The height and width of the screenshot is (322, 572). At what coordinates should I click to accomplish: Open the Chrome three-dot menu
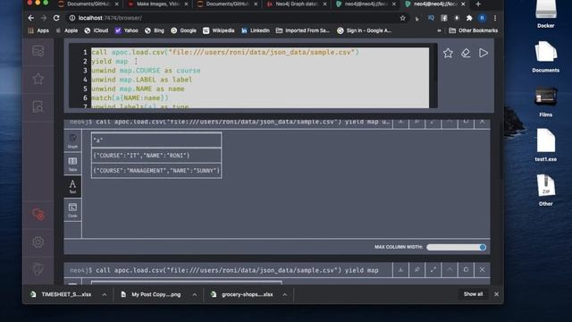pyautogui.click(x=495, y=18)
